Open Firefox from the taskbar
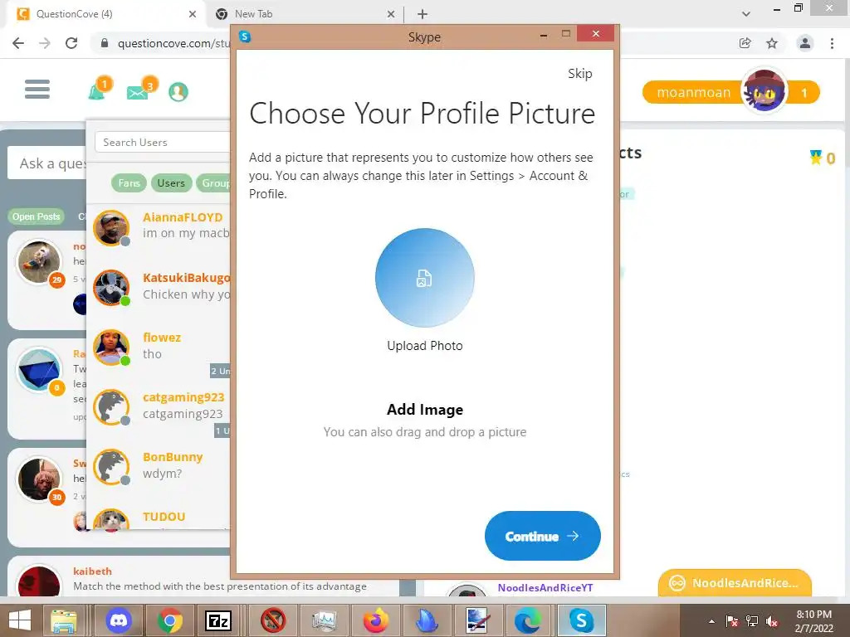This screenshot has height=637, width=850. point(376,620)
